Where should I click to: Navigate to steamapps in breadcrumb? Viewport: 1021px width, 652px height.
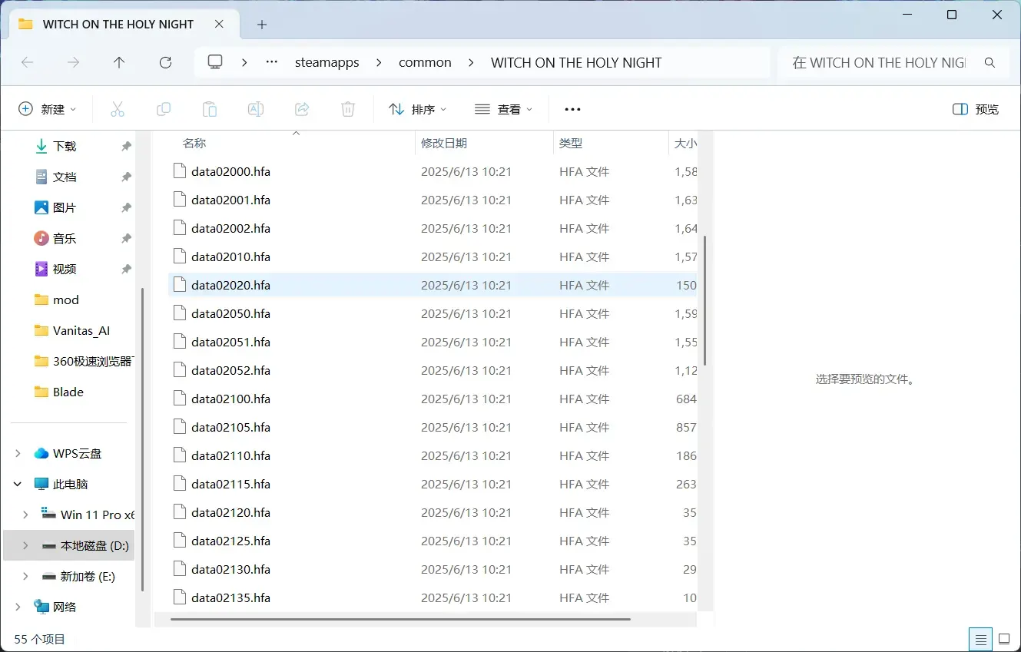(x=327, y=63)
